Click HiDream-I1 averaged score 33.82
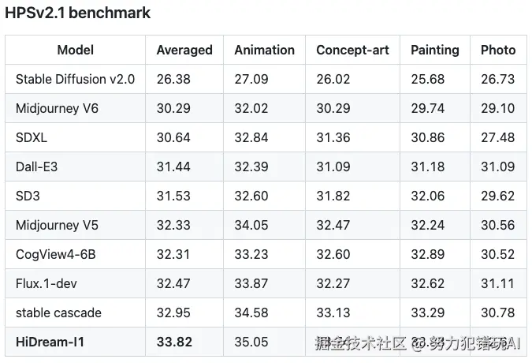The image size is (532, 363). pos(173,342)
